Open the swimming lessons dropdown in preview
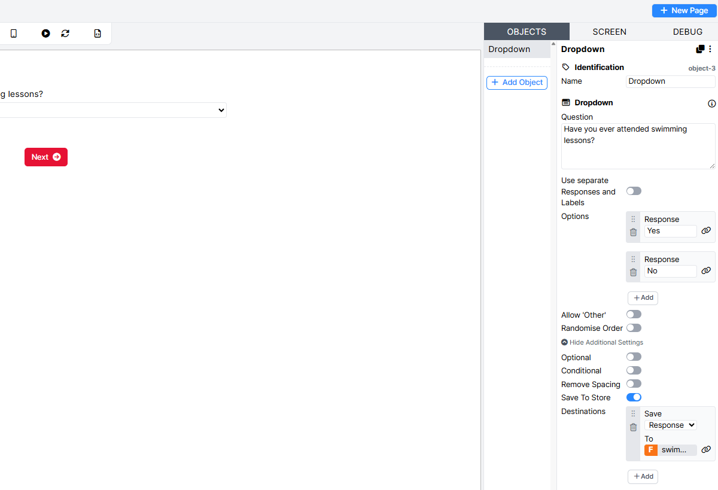Viewport: 718px width, 490px height. 113,110
